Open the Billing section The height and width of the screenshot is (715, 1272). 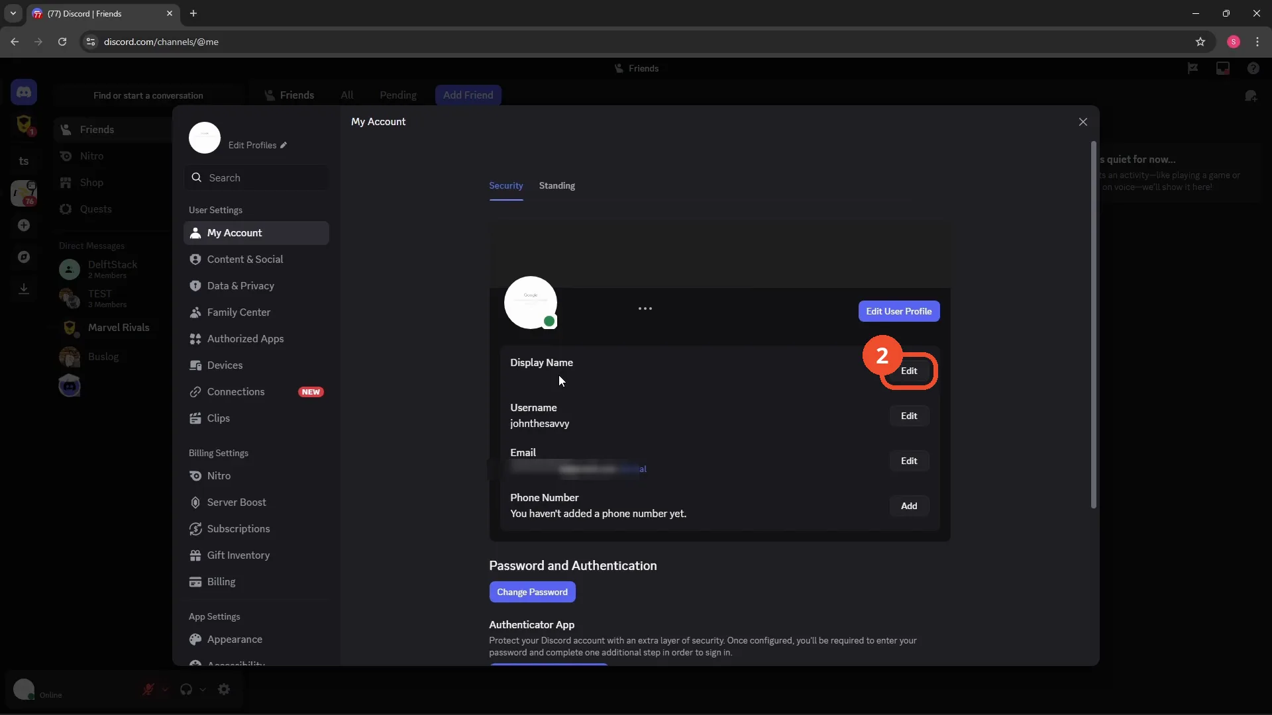pyautogui.click(x=256, y=582)
